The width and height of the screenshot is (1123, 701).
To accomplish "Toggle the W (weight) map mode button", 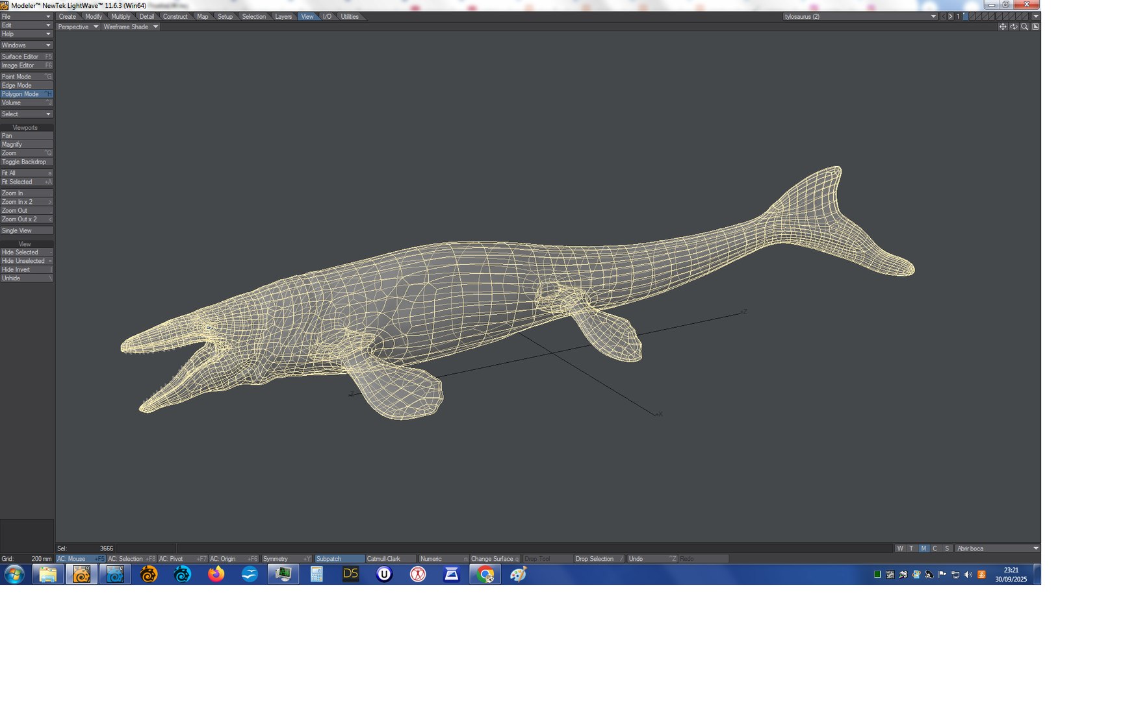I will [900, 548].
